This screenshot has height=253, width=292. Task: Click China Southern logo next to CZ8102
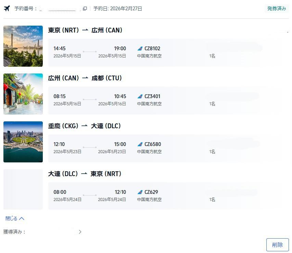tap(140, 49)
